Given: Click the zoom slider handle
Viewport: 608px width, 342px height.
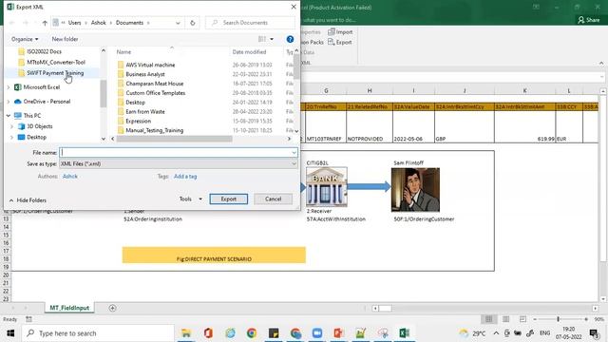Looking at the screenshot, I should (x=558, y=319).
